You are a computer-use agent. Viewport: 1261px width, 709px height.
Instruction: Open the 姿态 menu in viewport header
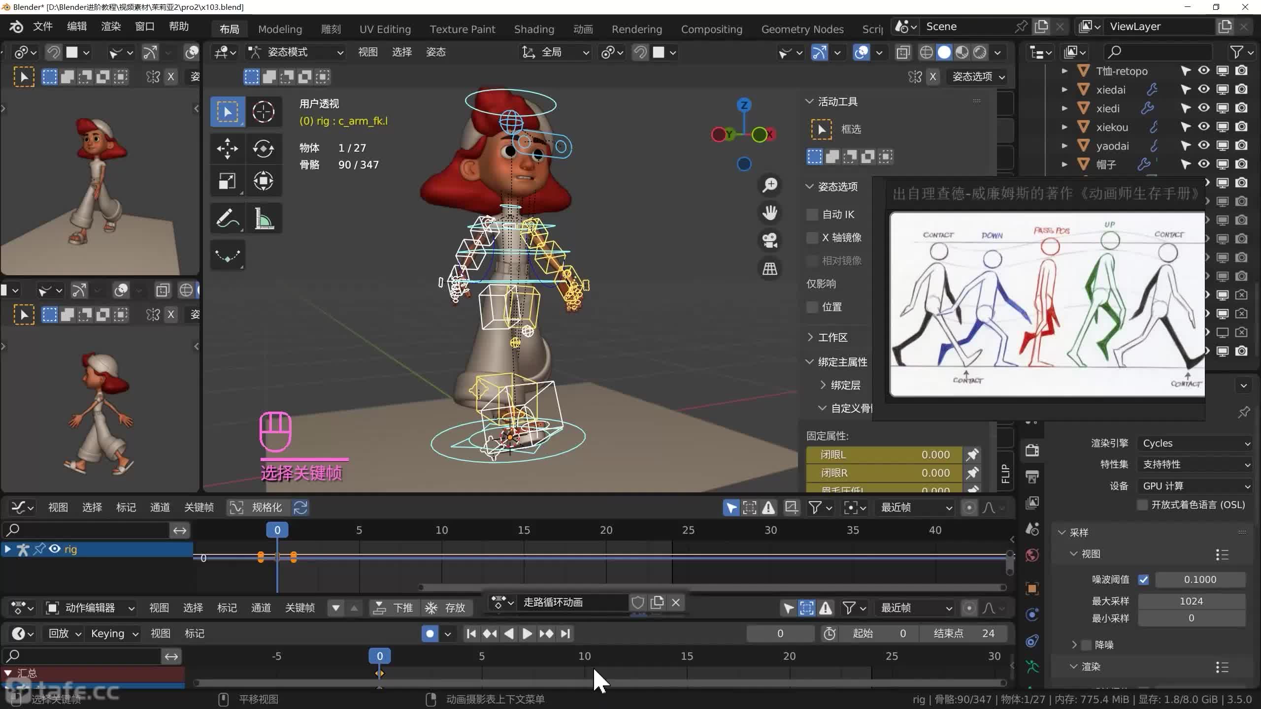[x=435, y=52]
